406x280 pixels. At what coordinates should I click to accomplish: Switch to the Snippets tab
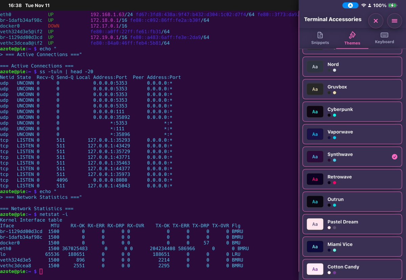[320, 38]
